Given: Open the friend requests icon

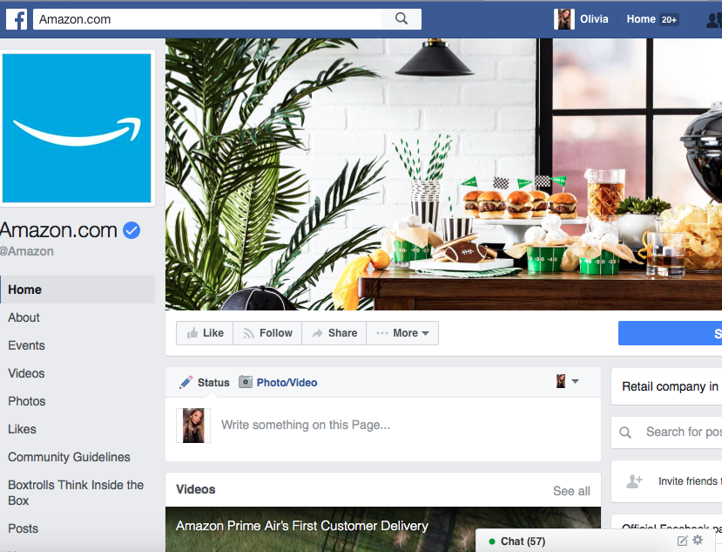Looking at the screenshot, I should coord(714,19).
